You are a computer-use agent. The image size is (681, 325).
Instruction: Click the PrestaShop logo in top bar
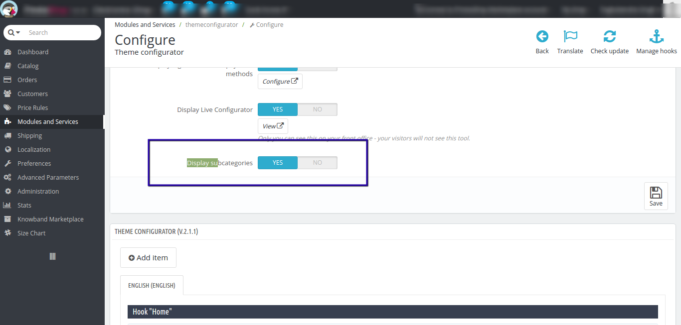(10, 8)
